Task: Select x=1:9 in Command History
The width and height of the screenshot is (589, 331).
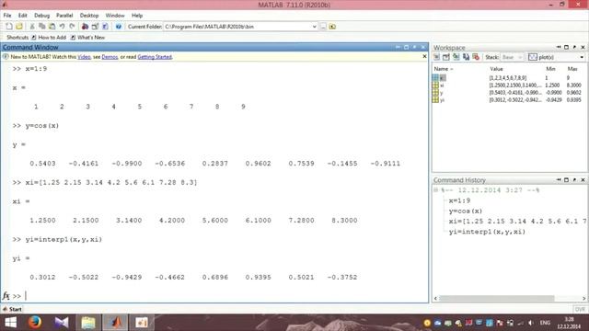Action: click(x=459, y=200)
